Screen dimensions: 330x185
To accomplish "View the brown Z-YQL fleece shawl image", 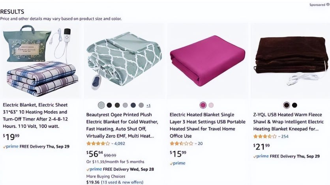I will pos(291,61).
